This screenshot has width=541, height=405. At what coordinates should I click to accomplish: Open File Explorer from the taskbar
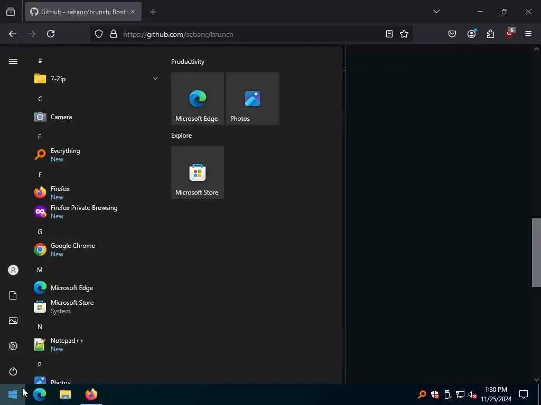(65, 394)
